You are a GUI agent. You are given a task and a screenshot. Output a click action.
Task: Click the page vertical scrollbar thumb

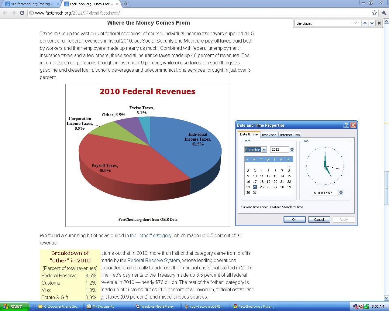(x=387, y=188)
